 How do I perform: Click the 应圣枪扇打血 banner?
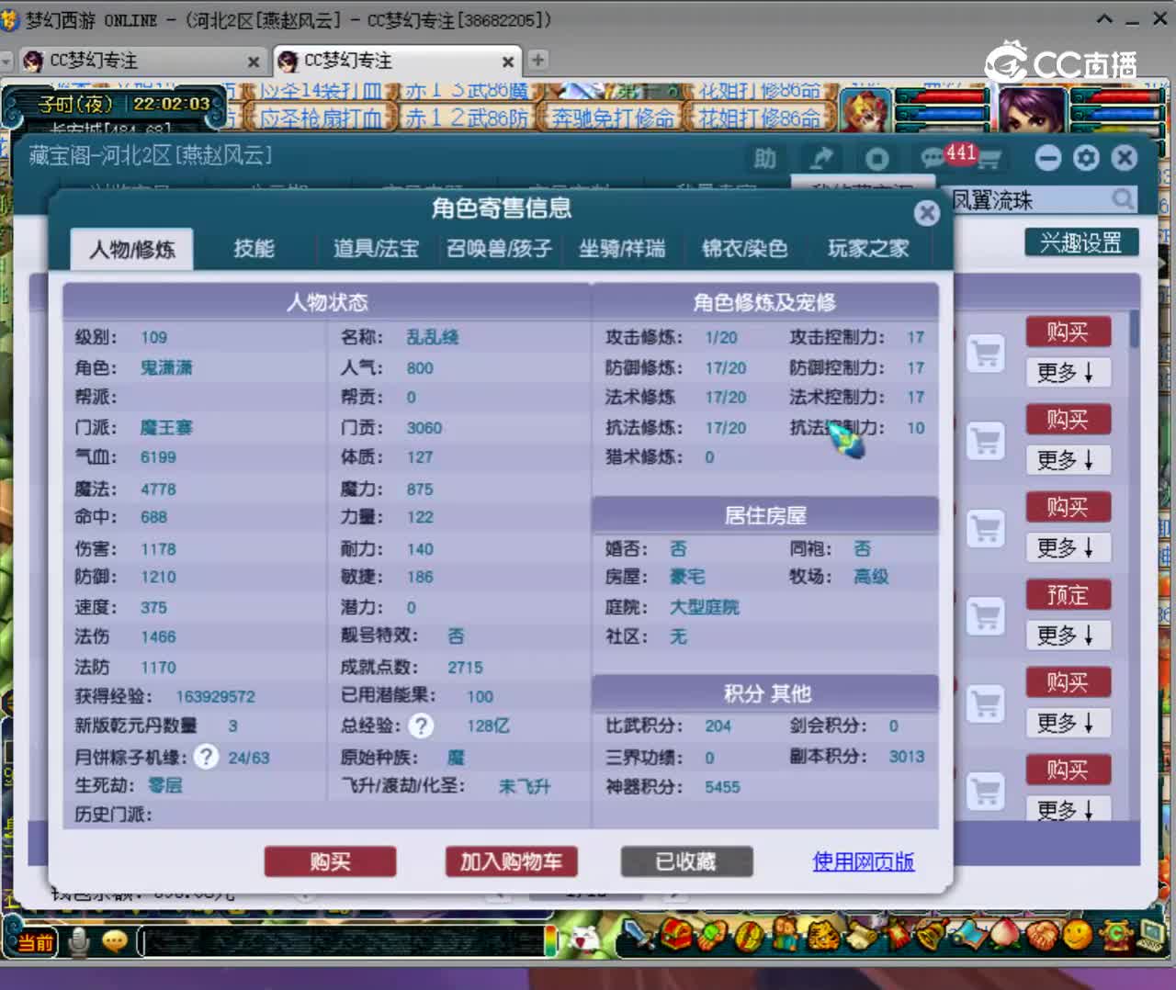(x=320, y=118)
